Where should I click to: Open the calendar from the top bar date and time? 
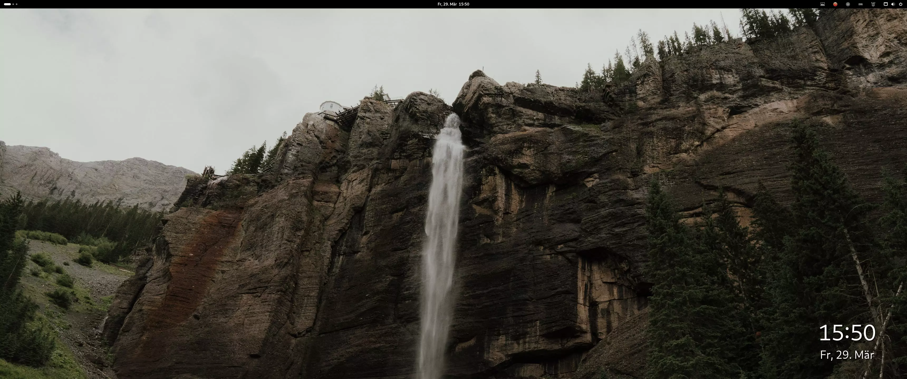453,4
